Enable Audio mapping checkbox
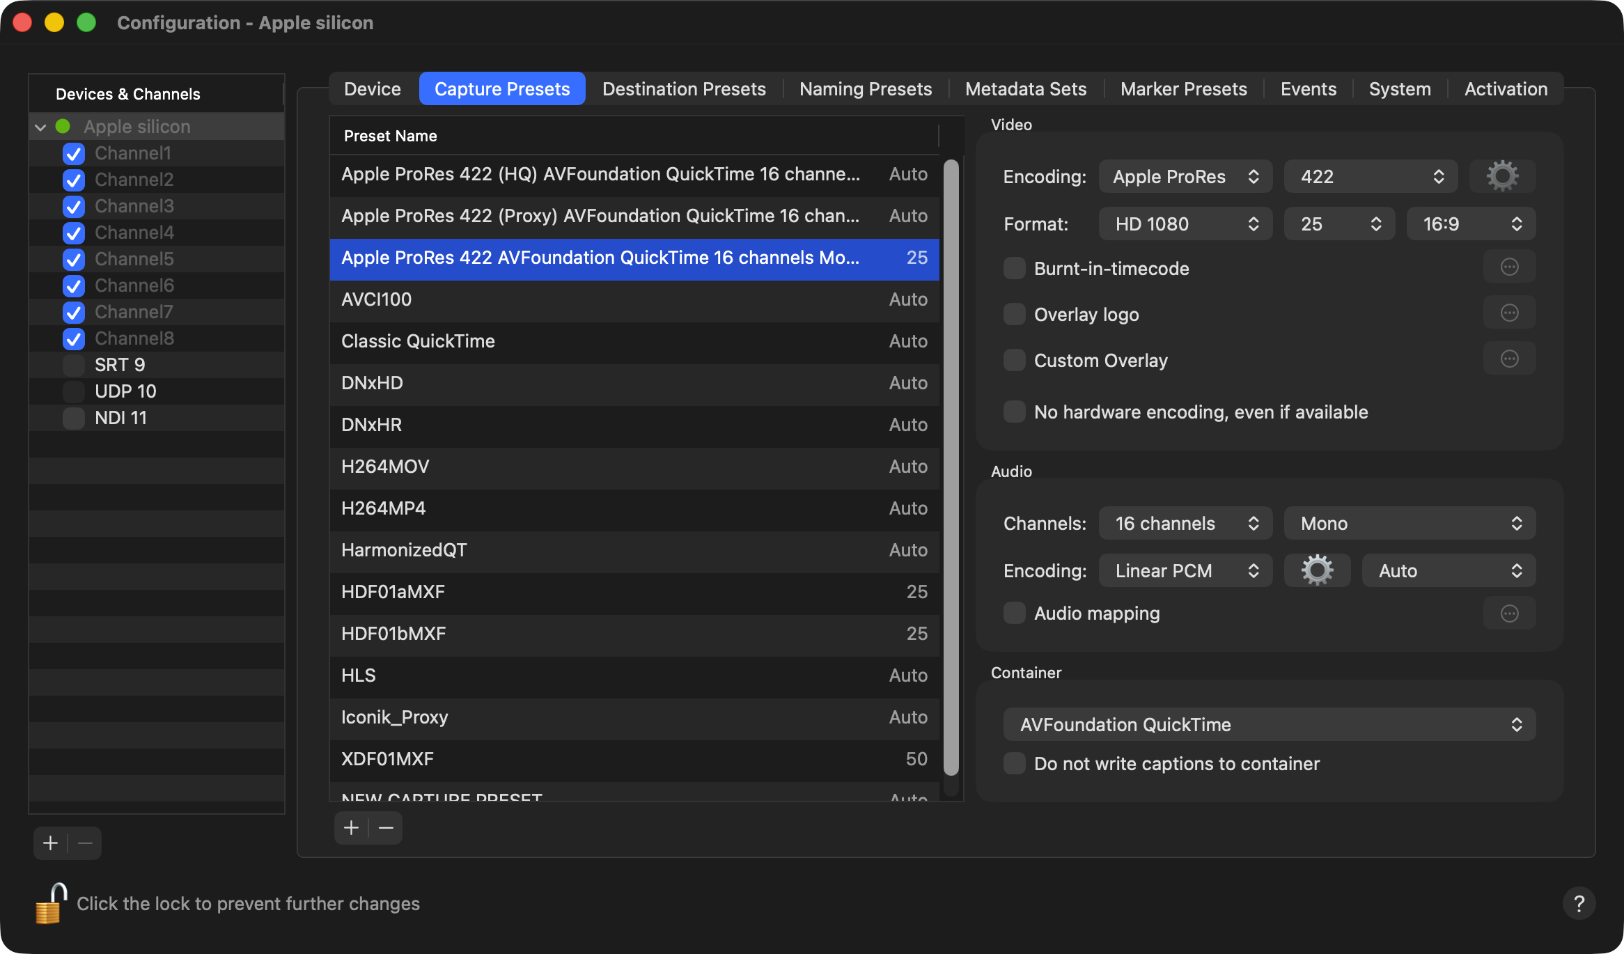Image resolution: width=1624 pixels, height=954 pixels. point(1014,613)
